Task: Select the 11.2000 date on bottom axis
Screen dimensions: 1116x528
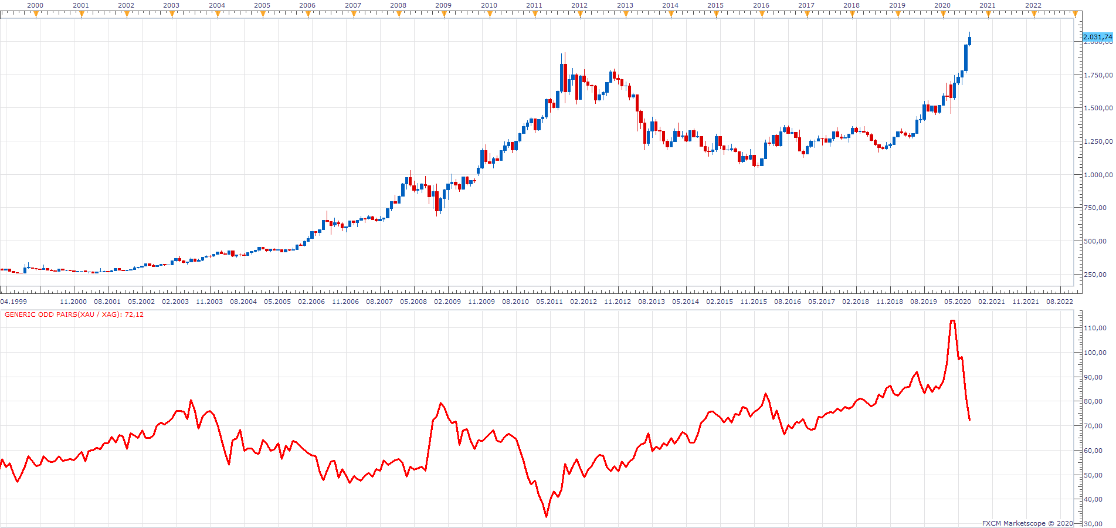Action: pos(73,302)
